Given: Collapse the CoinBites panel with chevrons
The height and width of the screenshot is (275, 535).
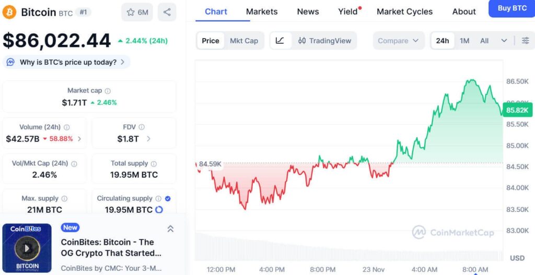Looking at the screenshot, I should (170, 229).
